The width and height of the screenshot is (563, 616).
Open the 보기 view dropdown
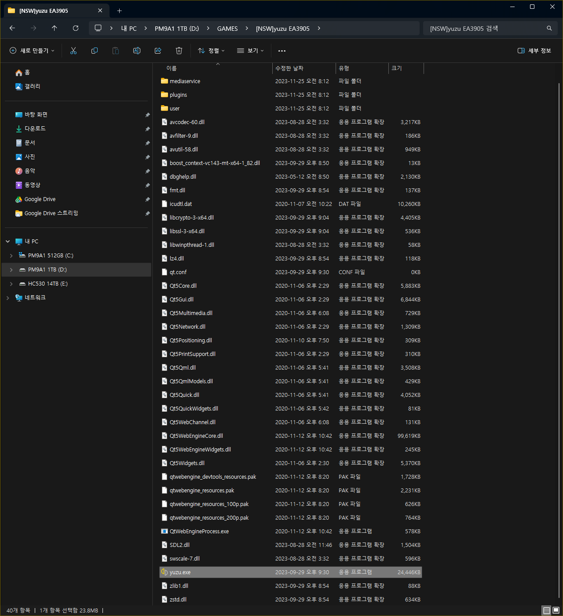250,51
